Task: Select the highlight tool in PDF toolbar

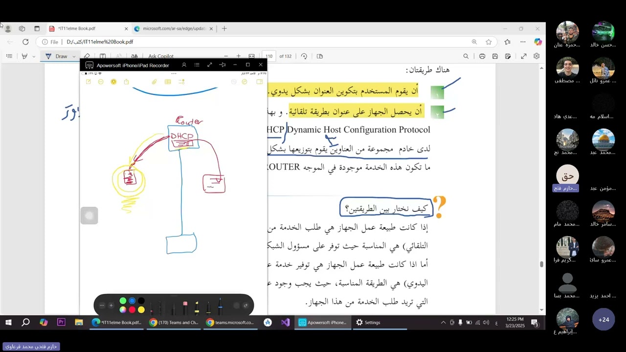Action: (24, 56)
